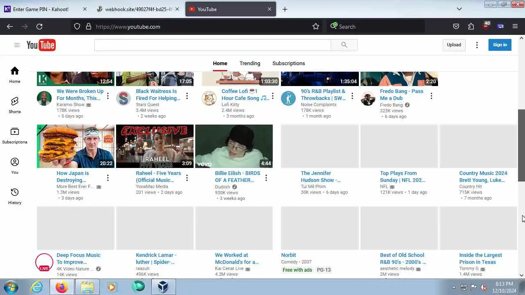Screen dimensions: 525x295
Task: Open The Jennifer Hudson Show video link
Action: 321,177
